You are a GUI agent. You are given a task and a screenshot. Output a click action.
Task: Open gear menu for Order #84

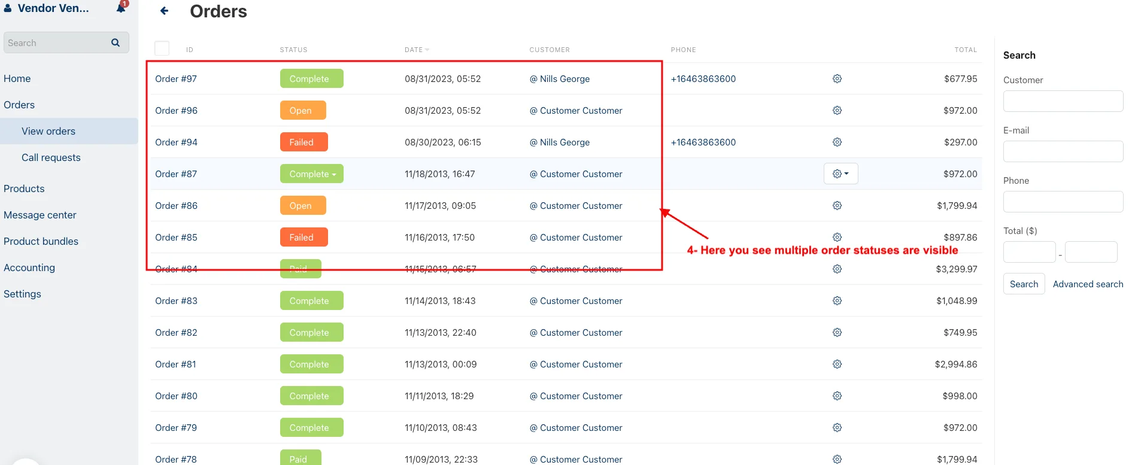[837, 269]
